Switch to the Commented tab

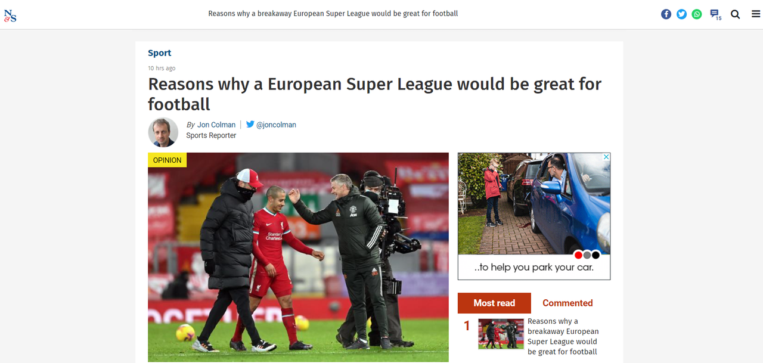pyautogui.click(x=567, y=303)
